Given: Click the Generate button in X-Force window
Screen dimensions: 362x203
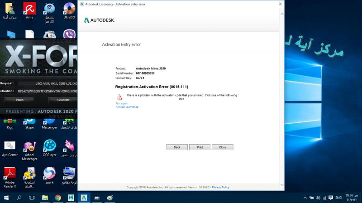Looking at the screenshot, I should point(63,100).
